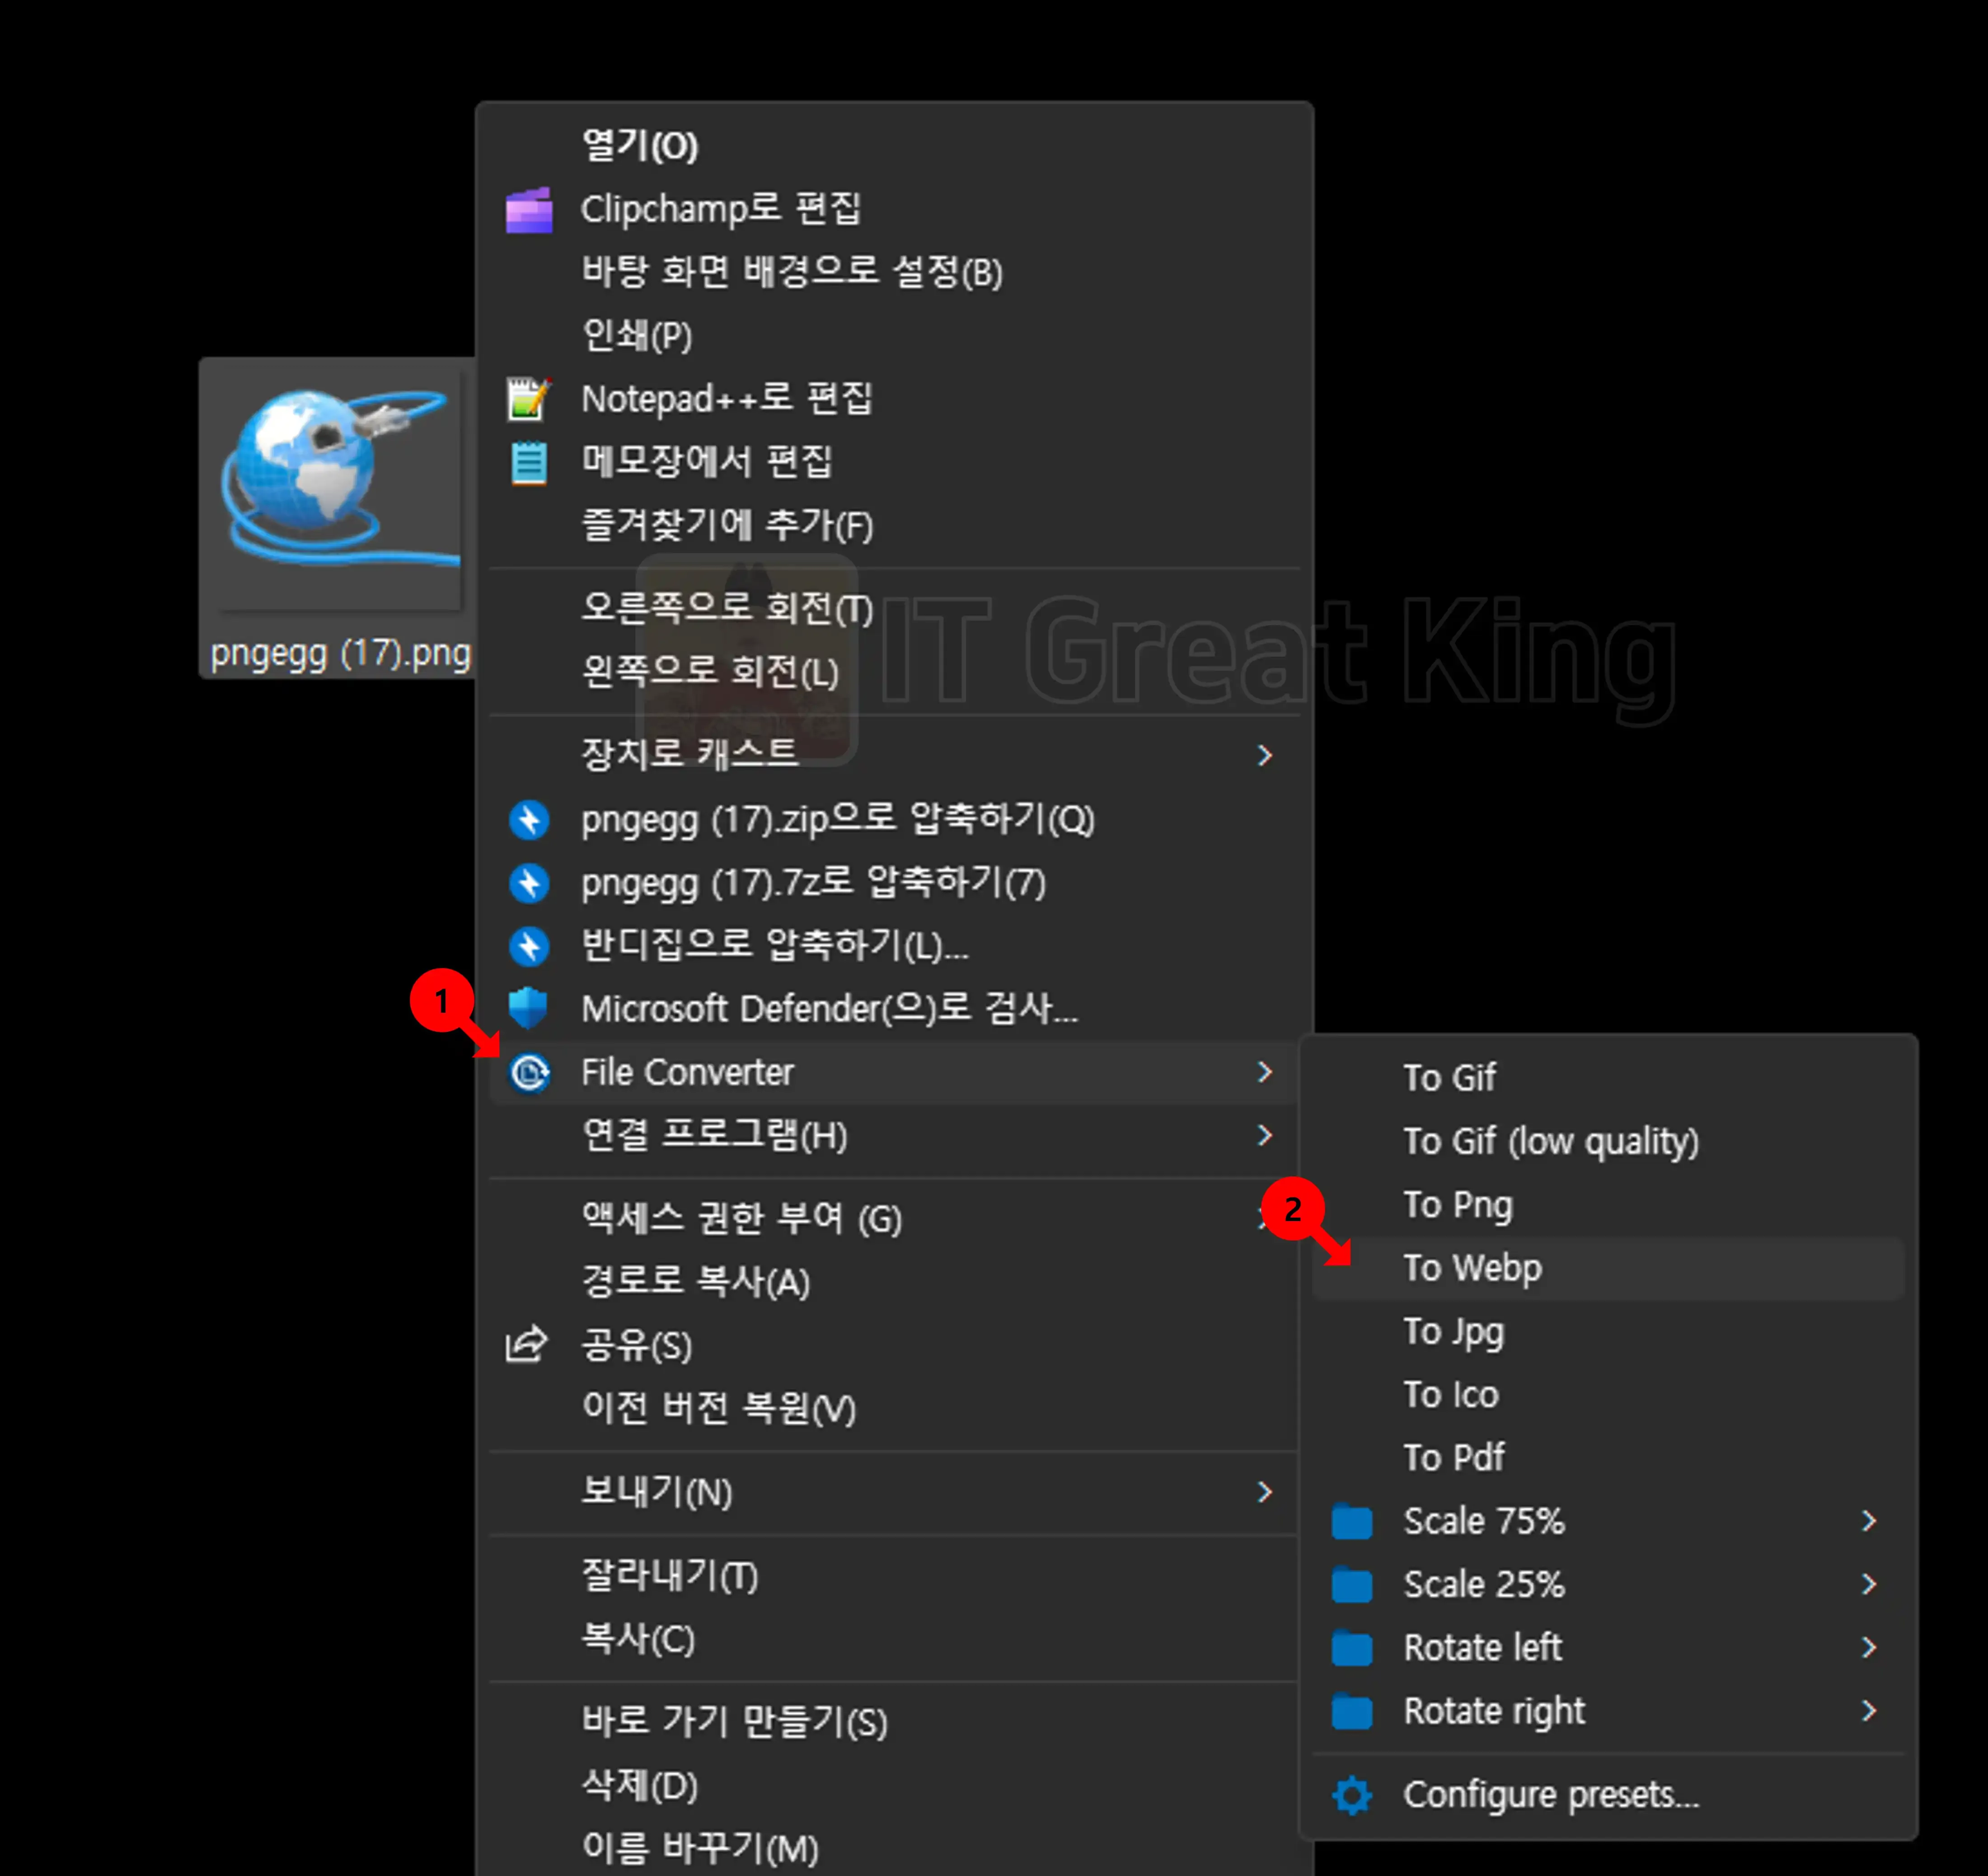Choose To Jpg from converter submenu
Viewport: 1988px width, 1876px height.
click(1608, 1332)
